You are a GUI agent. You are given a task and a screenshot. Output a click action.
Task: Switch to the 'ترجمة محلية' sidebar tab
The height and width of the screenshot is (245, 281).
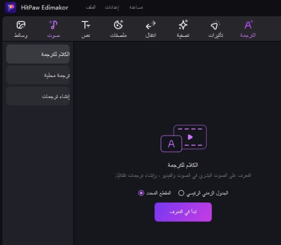click(x=38, y=75)
